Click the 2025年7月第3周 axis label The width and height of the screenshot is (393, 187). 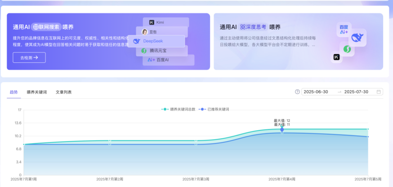click(x=196, y=179)
